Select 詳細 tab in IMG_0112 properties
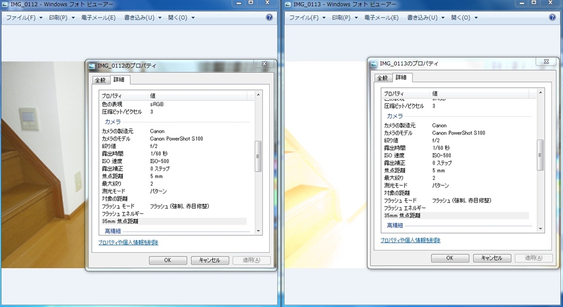This screenshot has width=563, height=307. pos(119,79)
